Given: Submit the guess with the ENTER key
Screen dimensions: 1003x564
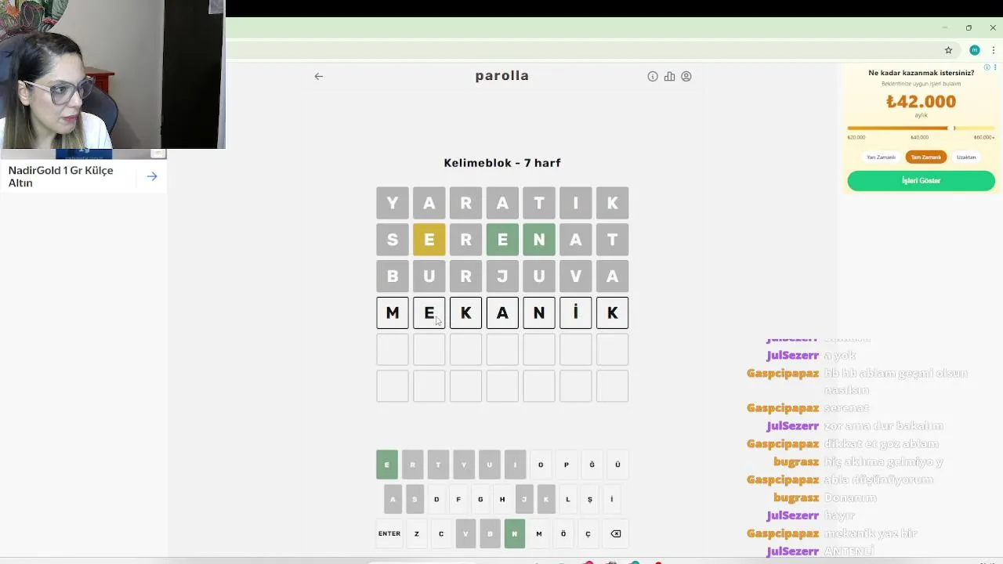Looking at the screenshot, I should 389,533.
